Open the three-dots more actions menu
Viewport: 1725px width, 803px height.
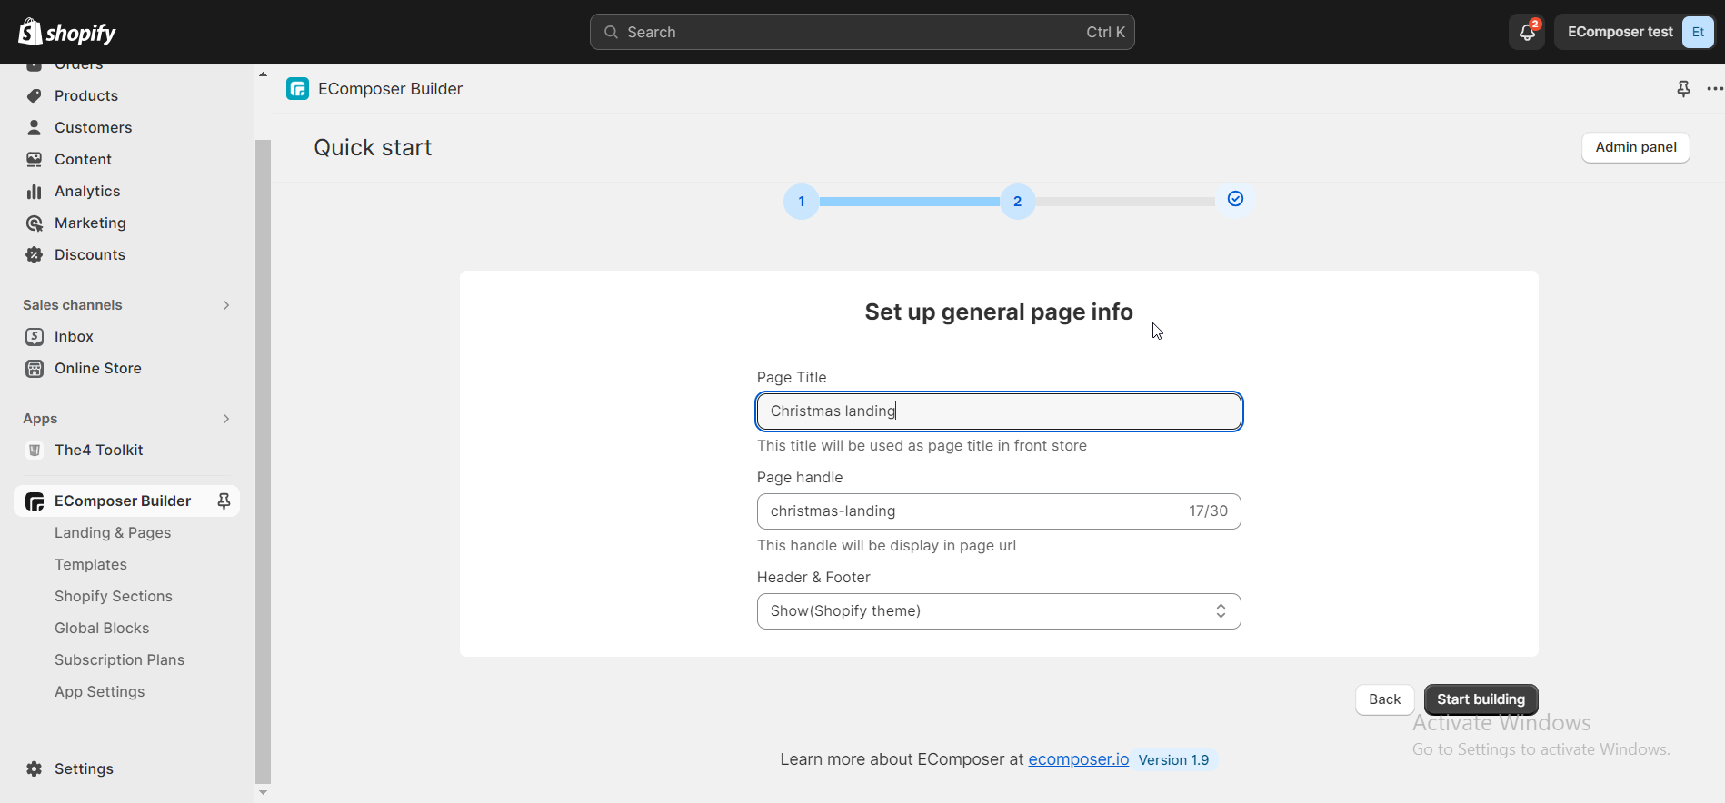pos(1715,88)
